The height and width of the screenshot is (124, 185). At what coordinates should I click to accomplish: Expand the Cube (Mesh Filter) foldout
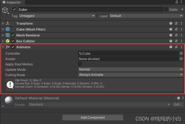(x=3, y=29)
